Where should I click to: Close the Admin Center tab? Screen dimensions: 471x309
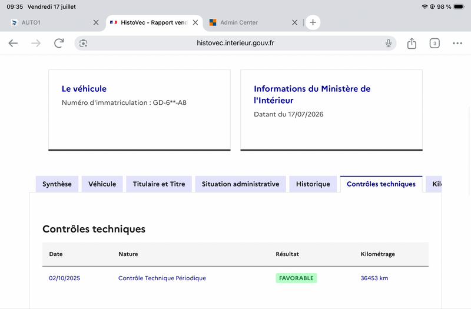coord(295,22)
